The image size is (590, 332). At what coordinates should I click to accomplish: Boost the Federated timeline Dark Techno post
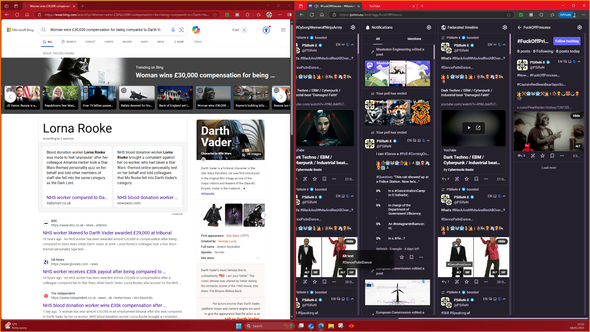click(457, 179)
